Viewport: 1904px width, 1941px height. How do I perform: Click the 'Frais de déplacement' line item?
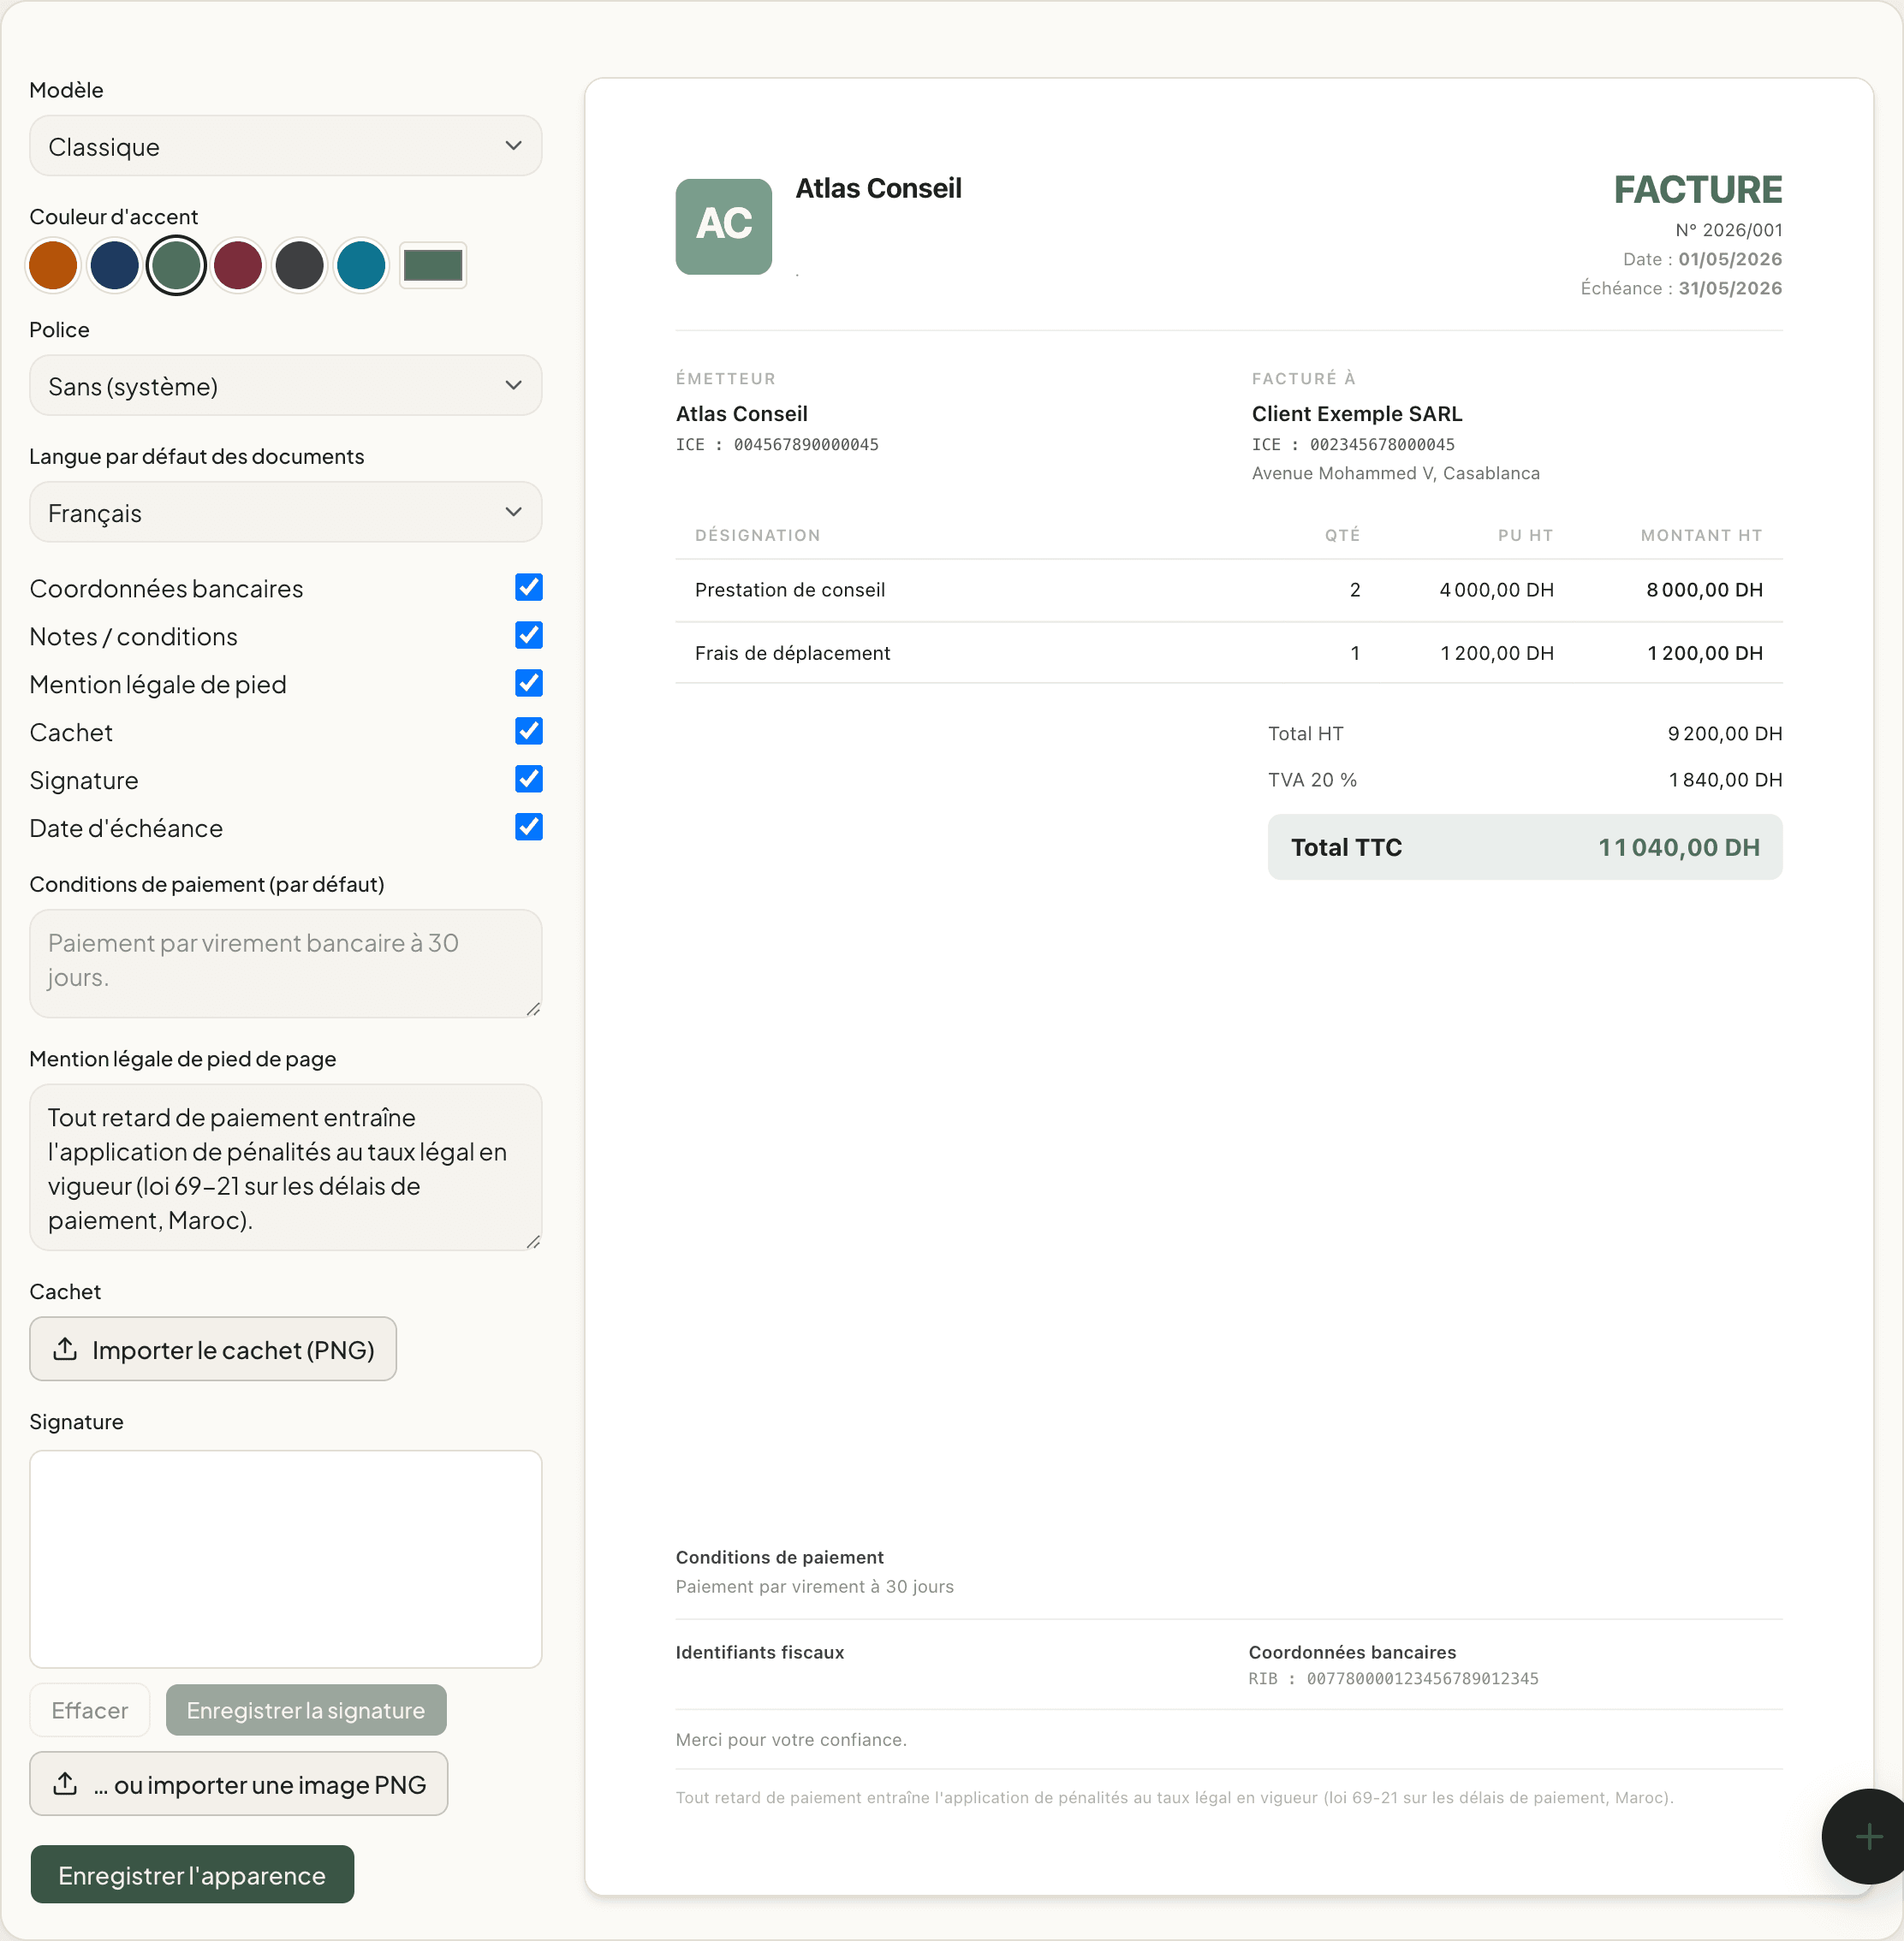click(x=792, y=653)
